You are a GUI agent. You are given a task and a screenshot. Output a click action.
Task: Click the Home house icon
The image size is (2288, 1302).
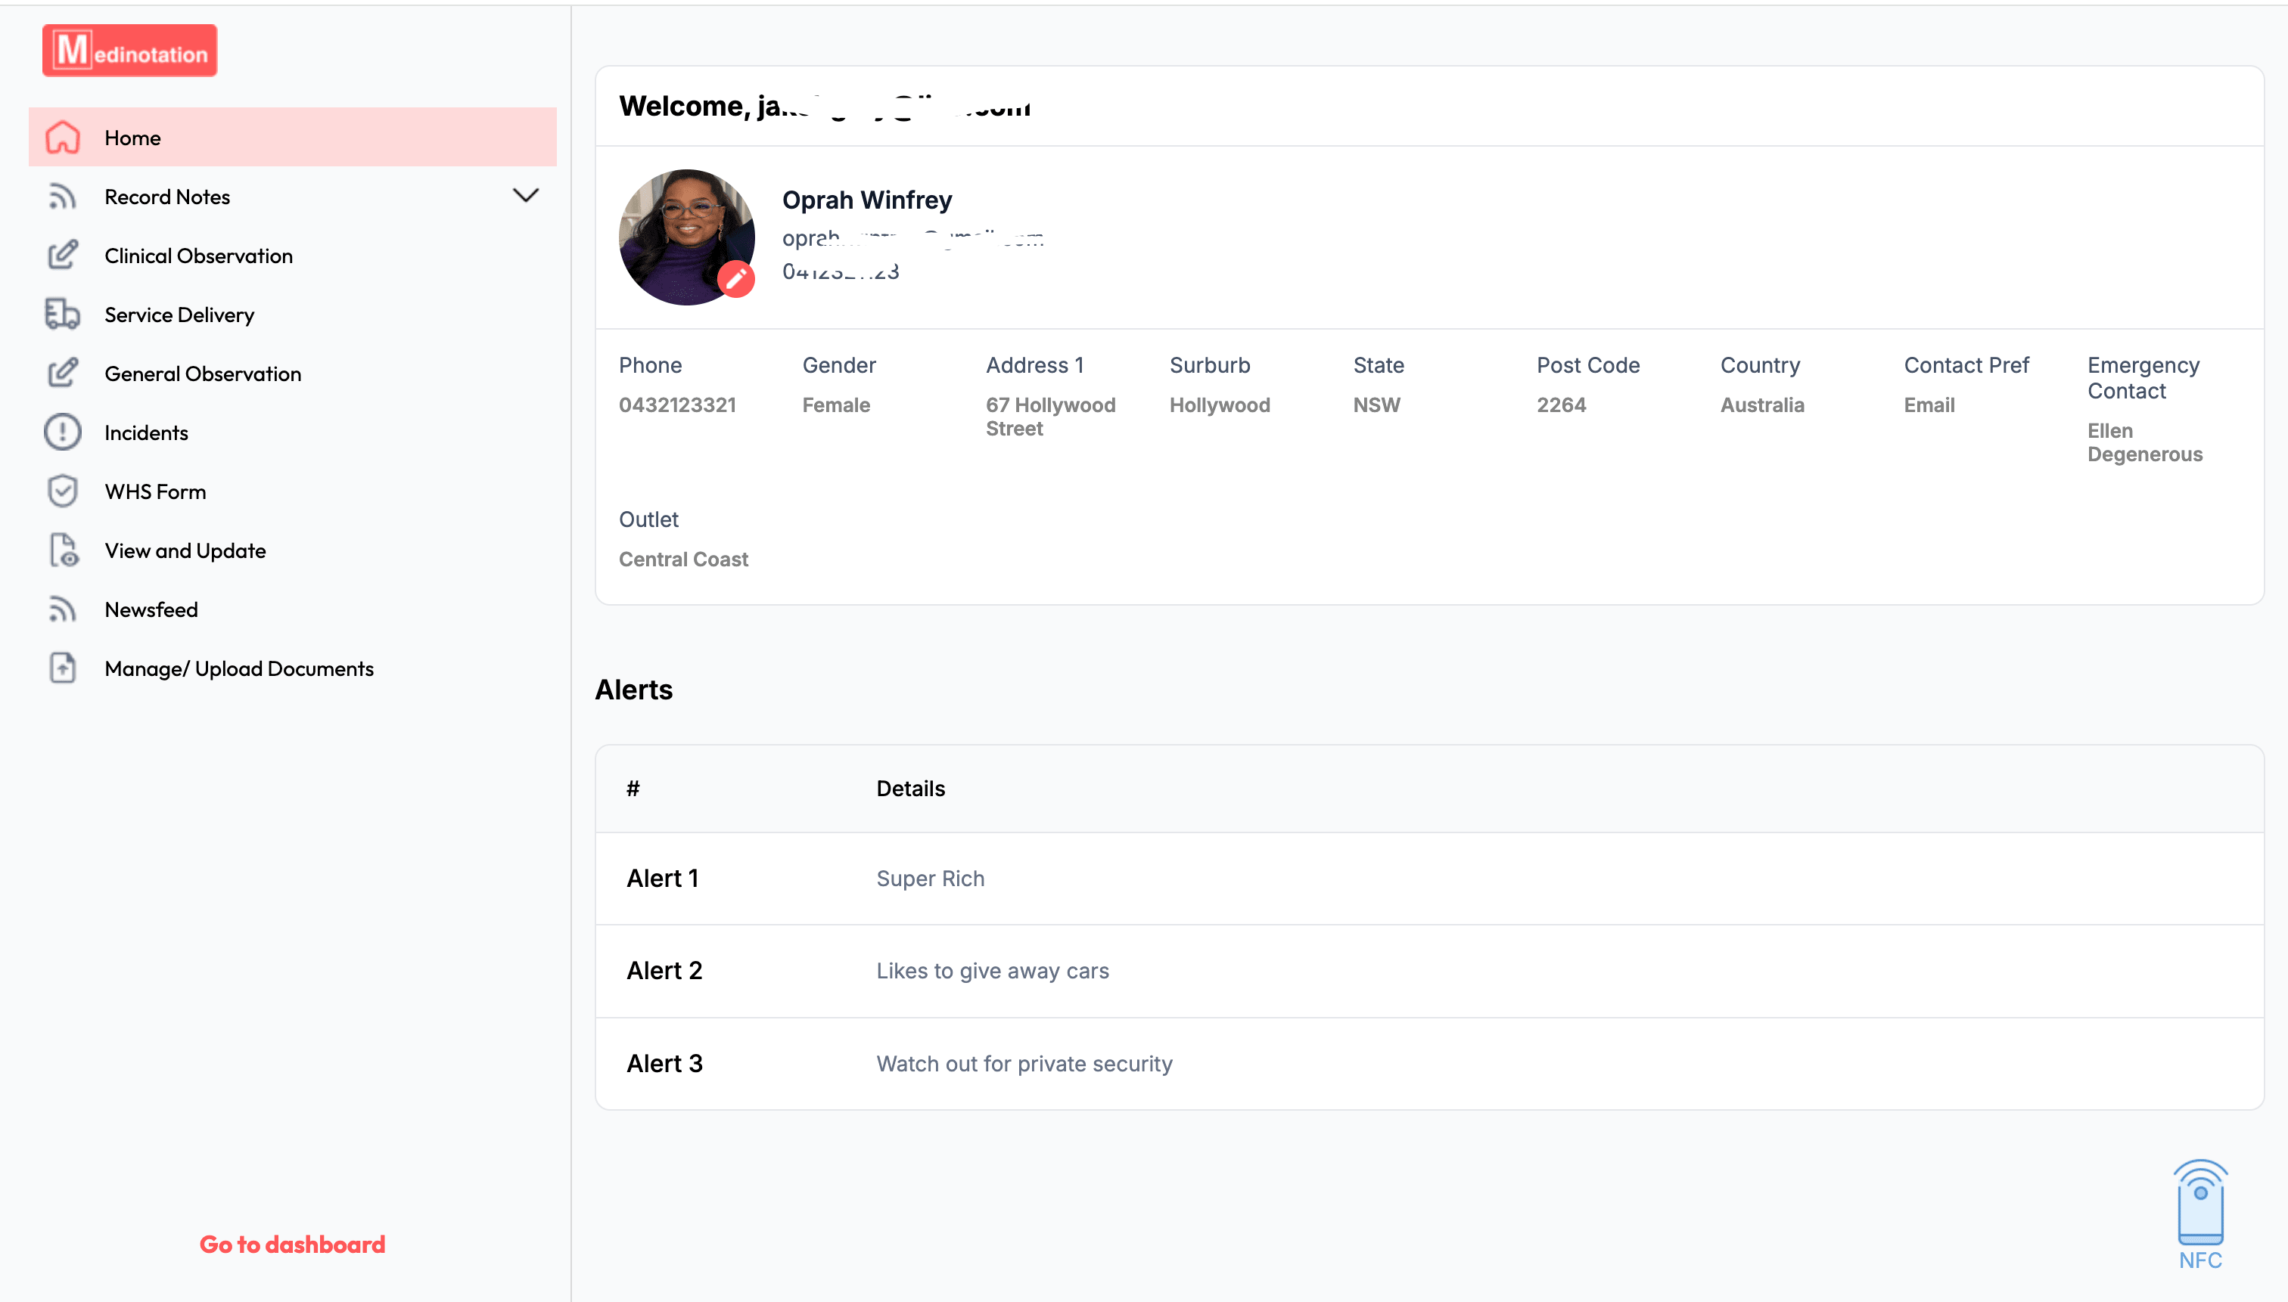pyautogui.click(x=63, y=138)
